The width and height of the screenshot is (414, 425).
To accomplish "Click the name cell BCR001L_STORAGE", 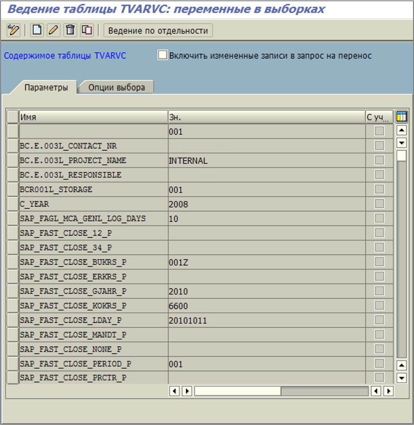I will coord(94,189).
